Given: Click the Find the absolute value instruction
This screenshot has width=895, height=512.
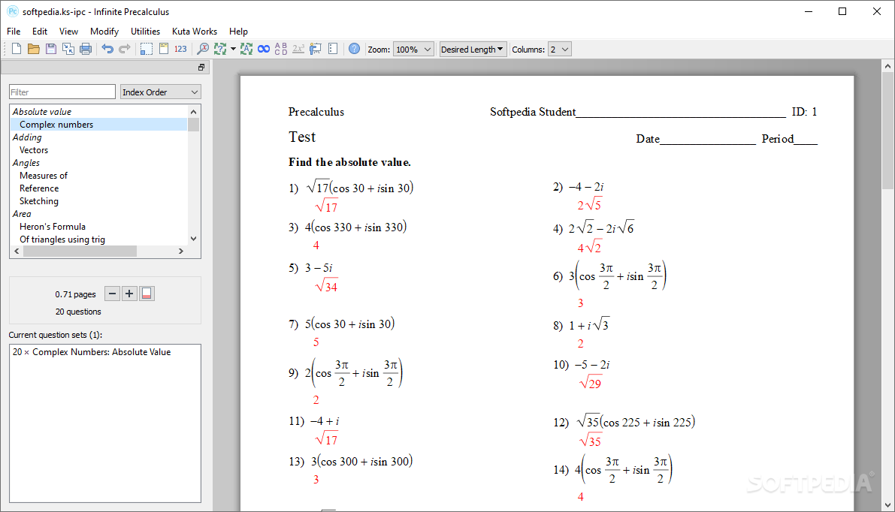Looking at the screenshot, I should point(349,162).
